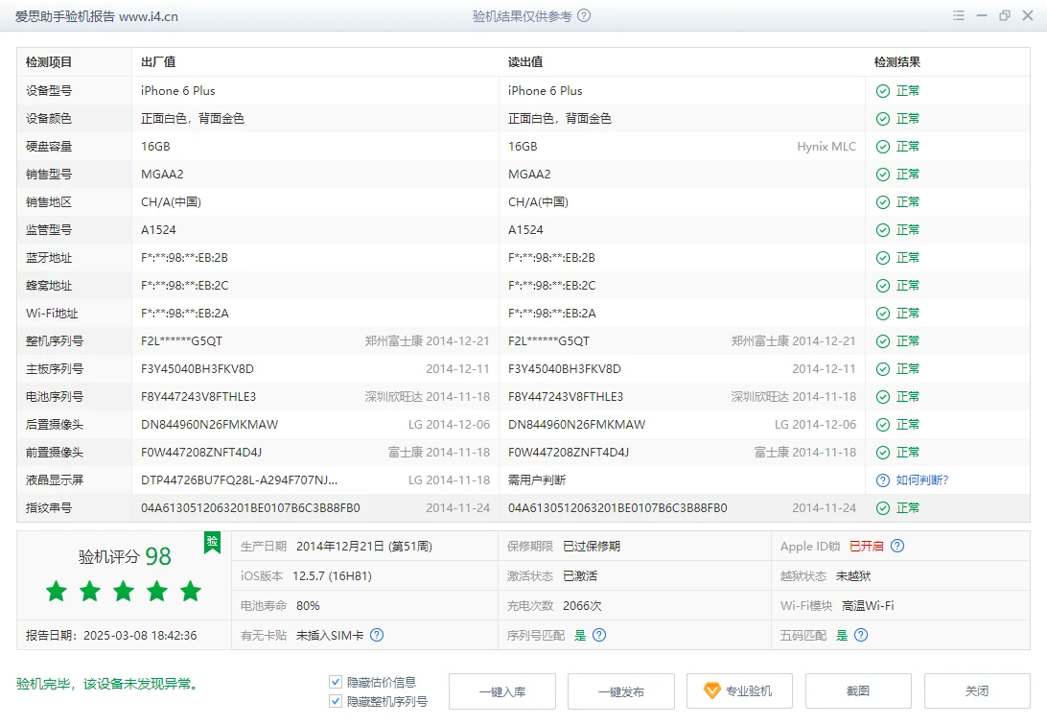Click help icon beside 序列号匹配

click(599, 635)
